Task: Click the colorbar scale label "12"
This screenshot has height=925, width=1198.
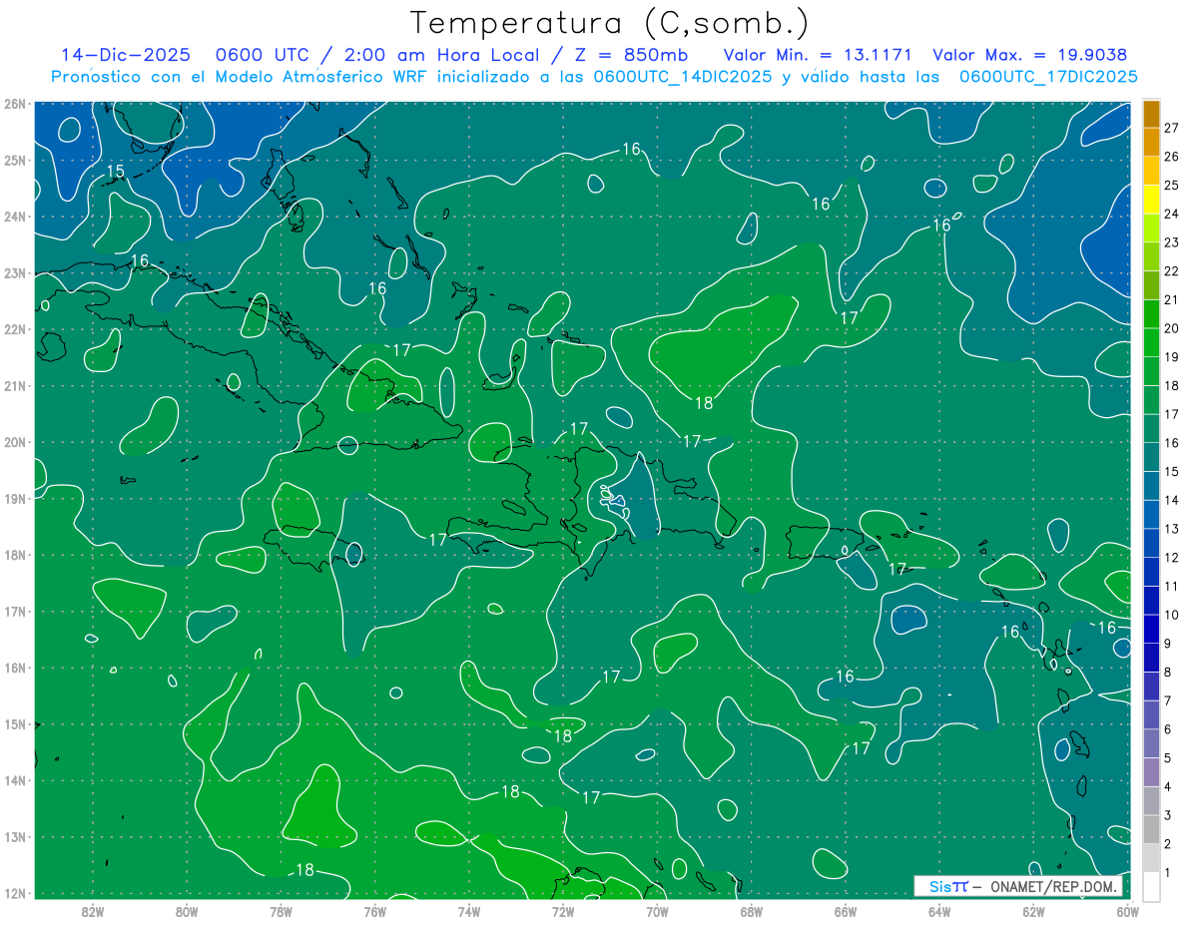Action: tap(1172, 557)
